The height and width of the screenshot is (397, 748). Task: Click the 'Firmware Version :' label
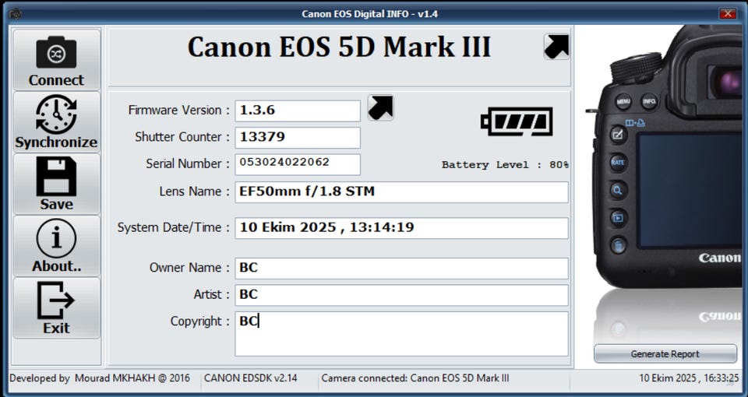(179, 110)
